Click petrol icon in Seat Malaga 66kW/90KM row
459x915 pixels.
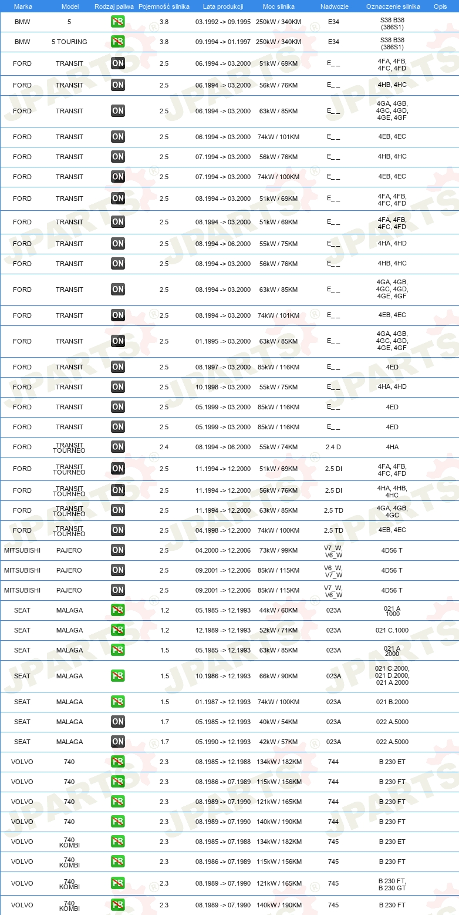click(x=118, y=676)
